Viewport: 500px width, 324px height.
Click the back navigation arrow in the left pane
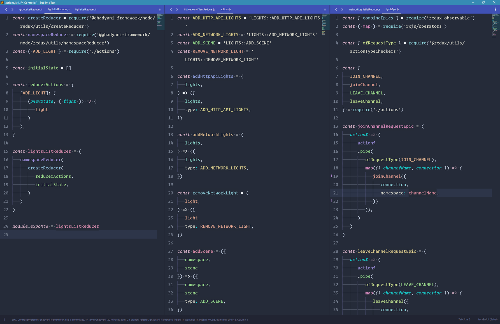pyautogui.click(x=6, y=9)
